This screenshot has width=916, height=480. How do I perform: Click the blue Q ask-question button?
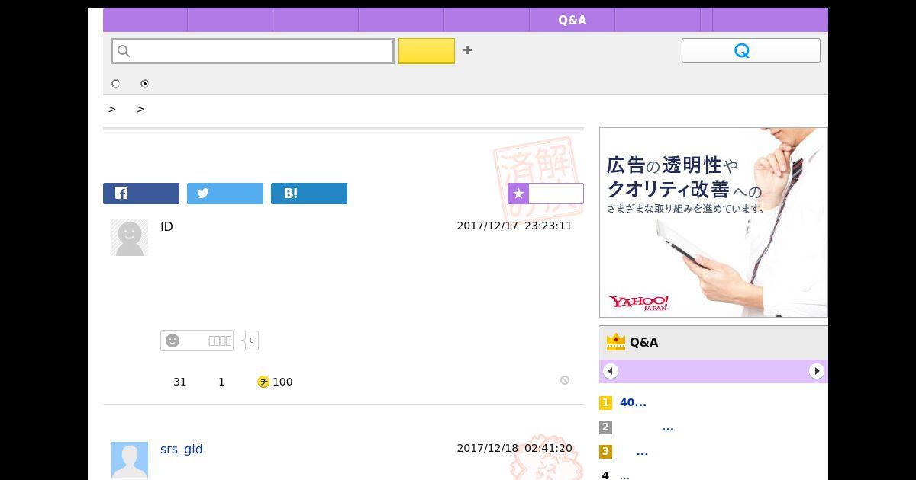point(751,50)
